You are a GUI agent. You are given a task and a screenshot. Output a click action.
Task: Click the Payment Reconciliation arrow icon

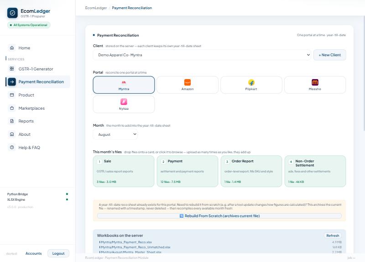[12, 82]
